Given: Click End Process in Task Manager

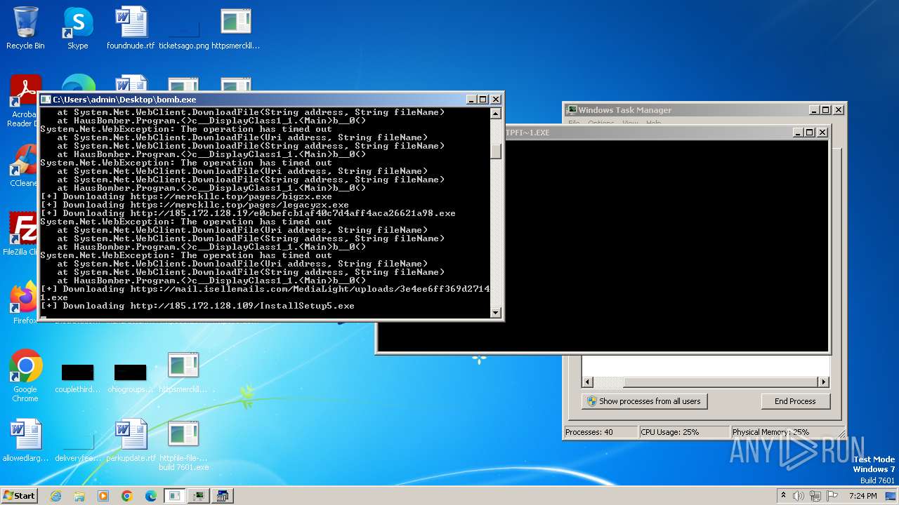Looking at the screenshot, I should (795, 401).
